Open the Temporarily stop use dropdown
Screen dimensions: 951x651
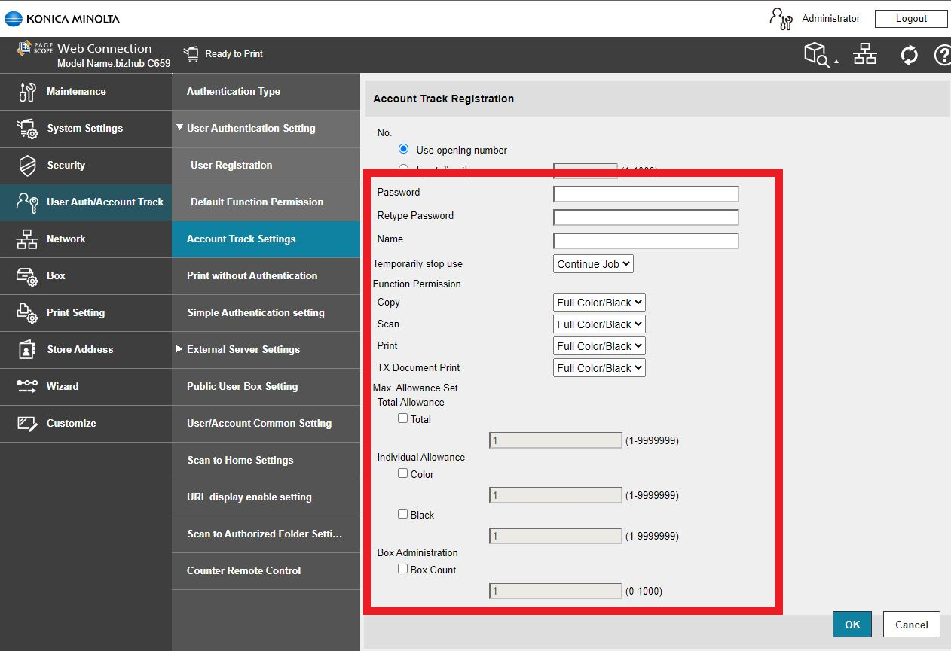click(593, 264)
